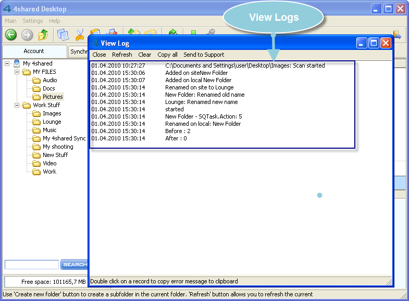This screenshot has height=301, width=409.
Task: Click Refresh in the View Log menu
Action: pos(122,55)
